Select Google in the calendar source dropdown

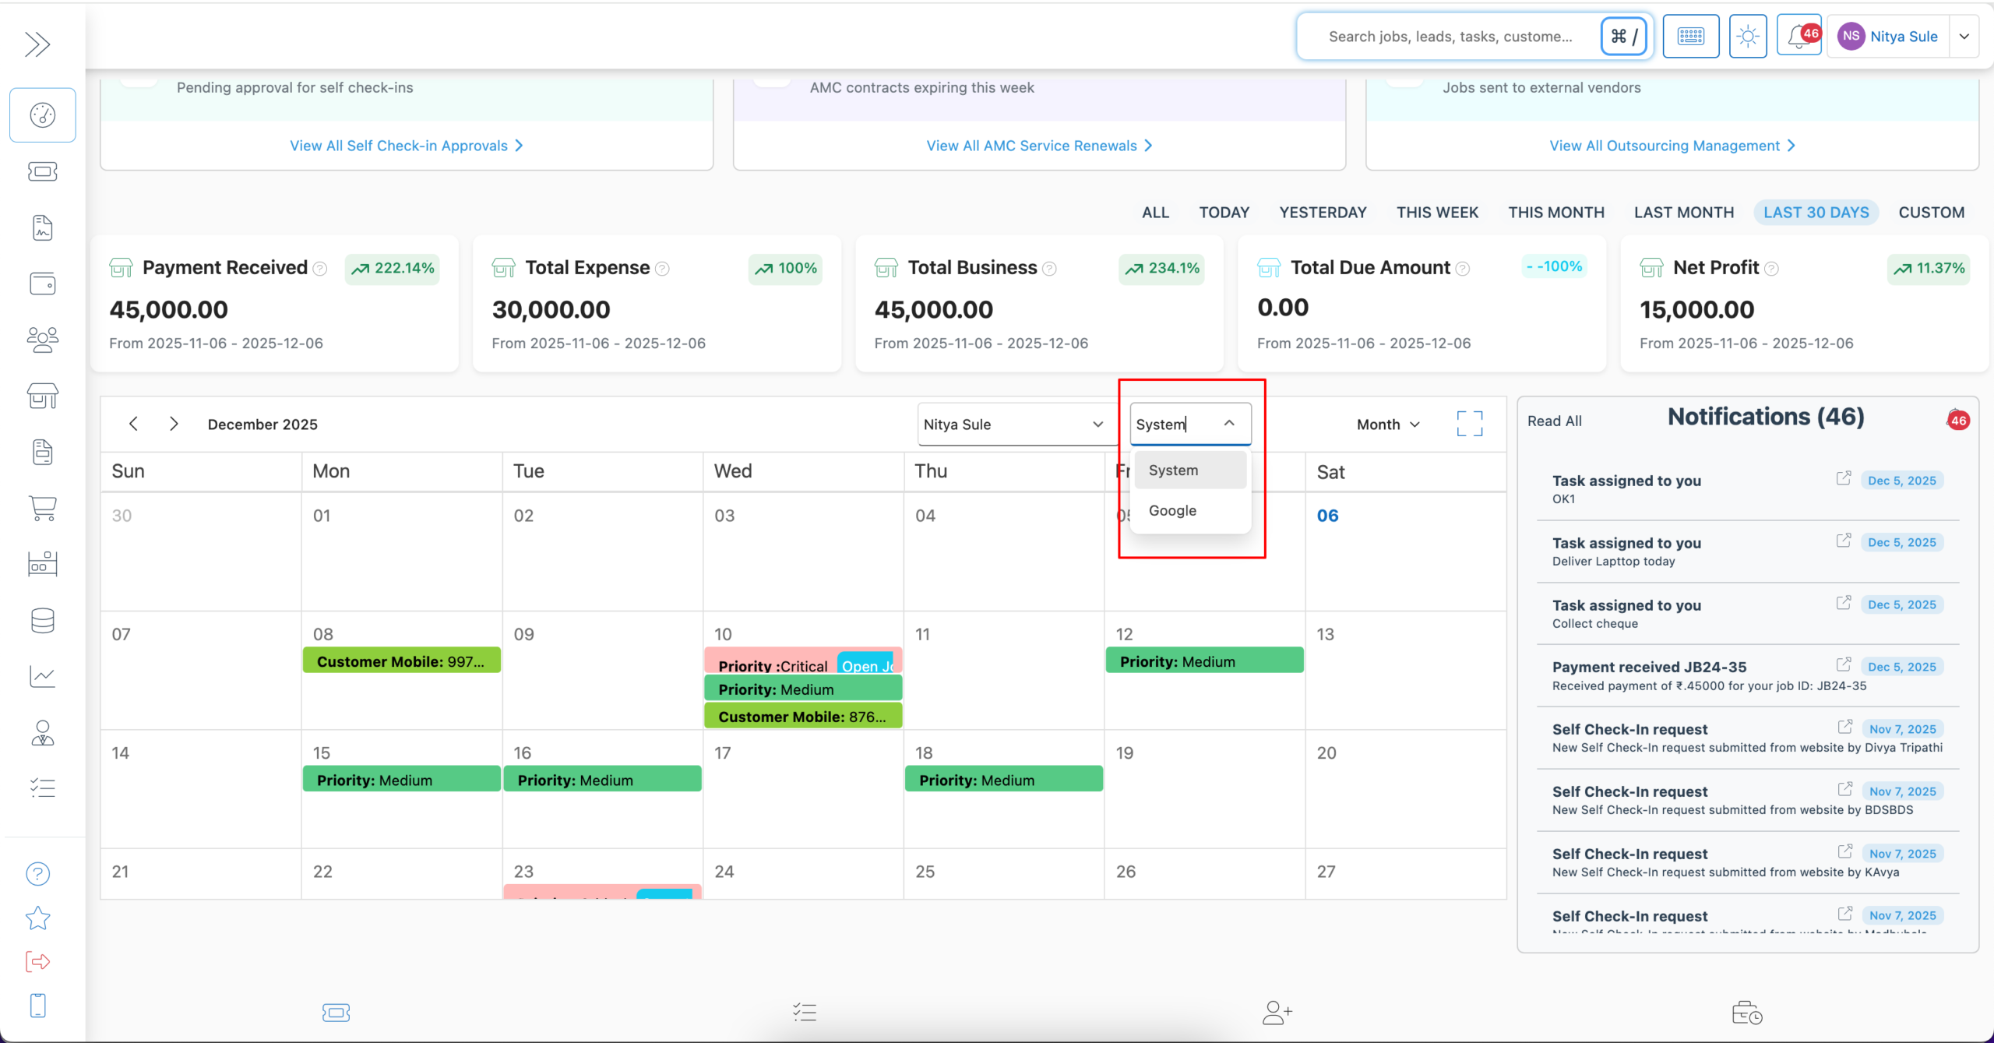[x=1172, y=510]
